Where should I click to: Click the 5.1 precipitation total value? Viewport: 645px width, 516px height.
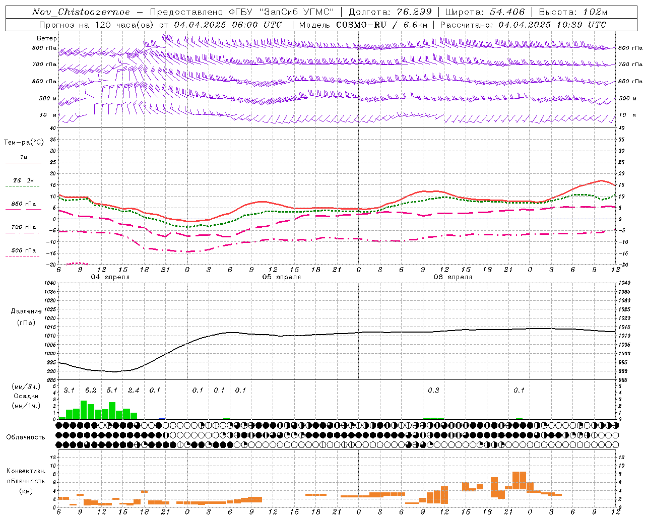click(112, 391)
